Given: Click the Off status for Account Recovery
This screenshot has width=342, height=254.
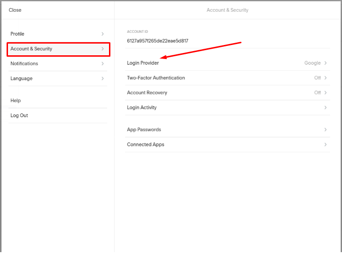Looking at the screenshot, I should (318, 93).
